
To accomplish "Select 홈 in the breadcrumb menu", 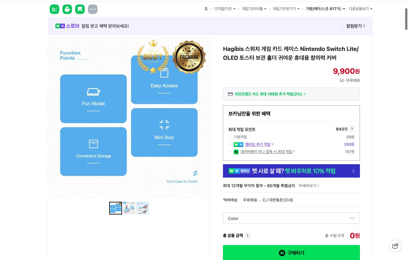I will [x=206, y=9].
